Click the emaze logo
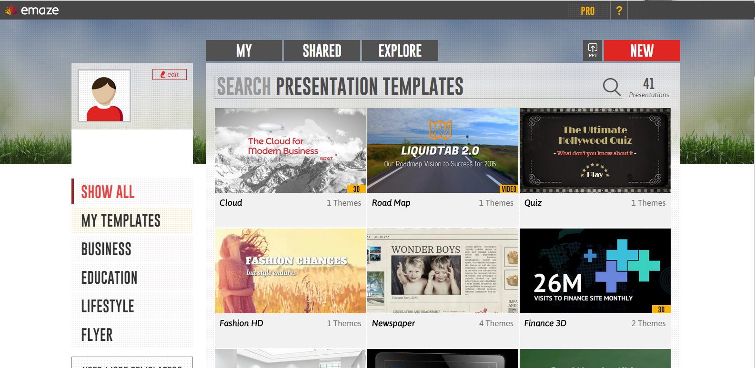 [x=31, y=10]
